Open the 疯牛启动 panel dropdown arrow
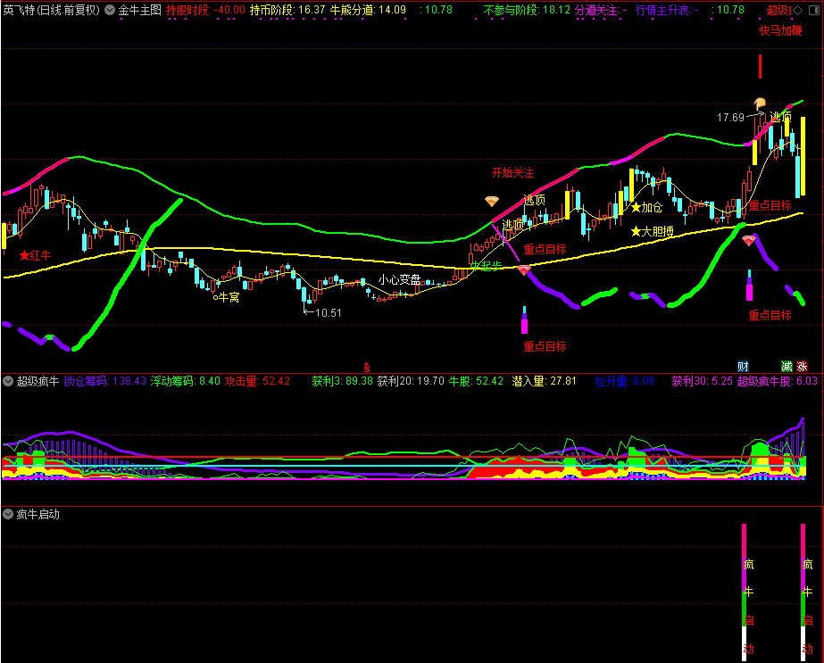 [8, 514]
